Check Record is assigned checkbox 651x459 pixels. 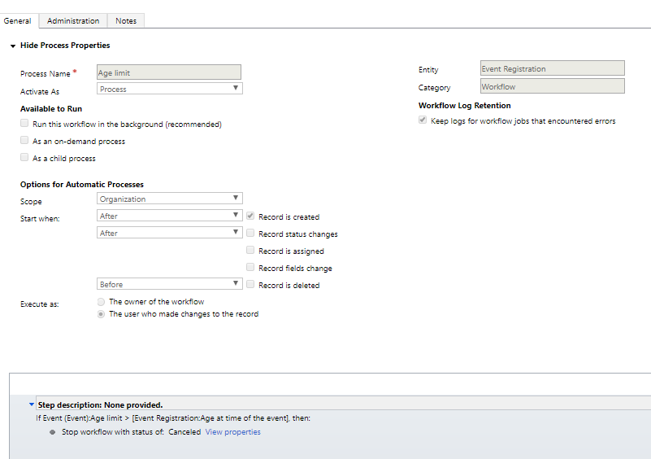pyautogui.click(x=250, y=251)
